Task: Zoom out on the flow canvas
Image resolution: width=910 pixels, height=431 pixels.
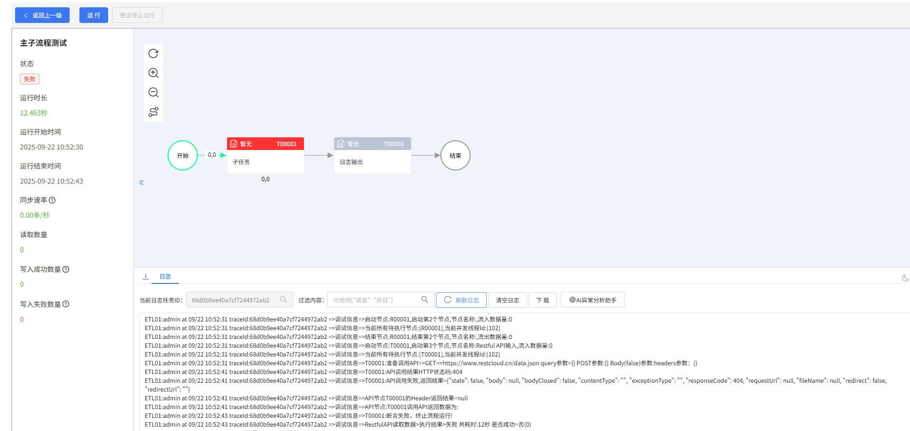Action: click(153, 93)
